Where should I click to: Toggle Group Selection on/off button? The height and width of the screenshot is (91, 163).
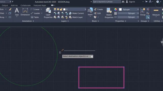click(x=148, y=17)
